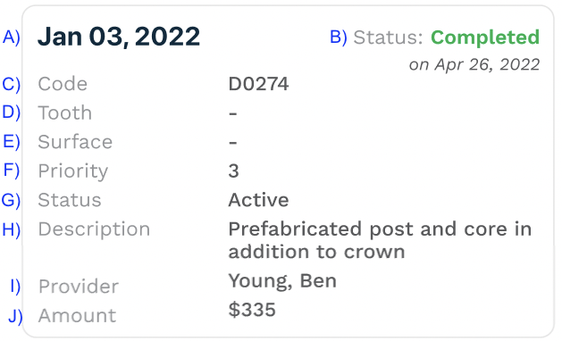Image resolution: width=562 pixels, height=341 pixels.
Task: Select the Prefabricated post and core description text
Action: [380, 240]
